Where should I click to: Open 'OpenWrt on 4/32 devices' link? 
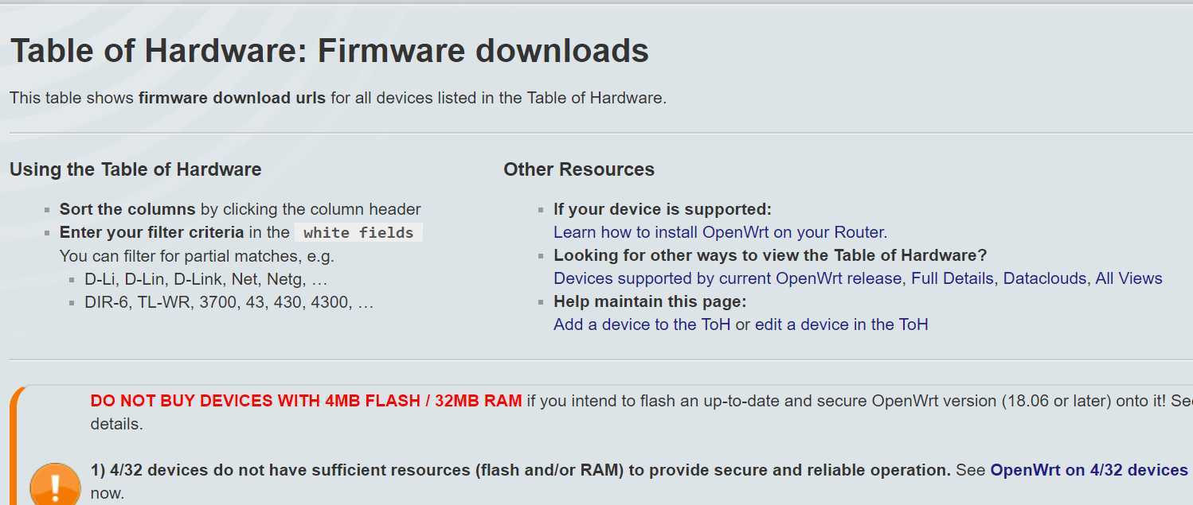(1089, 470)
